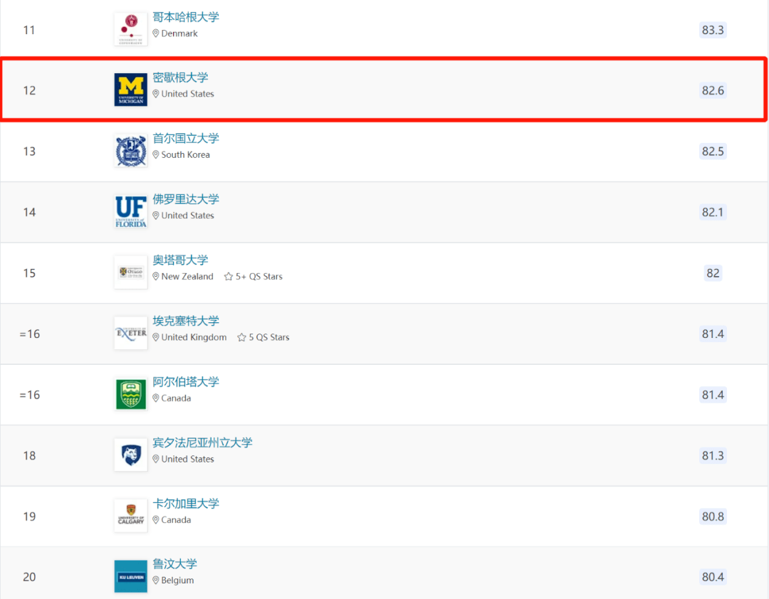Click the Belgium country label

coord(177,581)
